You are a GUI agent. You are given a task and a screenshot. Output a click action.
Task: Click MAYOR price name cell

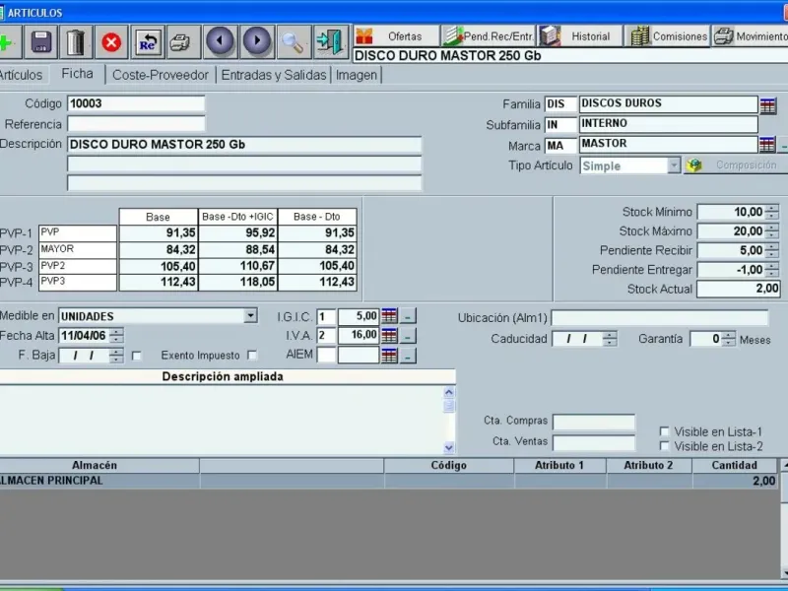click(x=78, y=249)
